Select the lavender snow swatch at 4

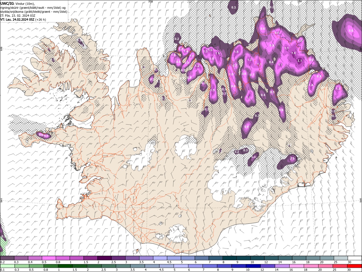tap(160, 258)
